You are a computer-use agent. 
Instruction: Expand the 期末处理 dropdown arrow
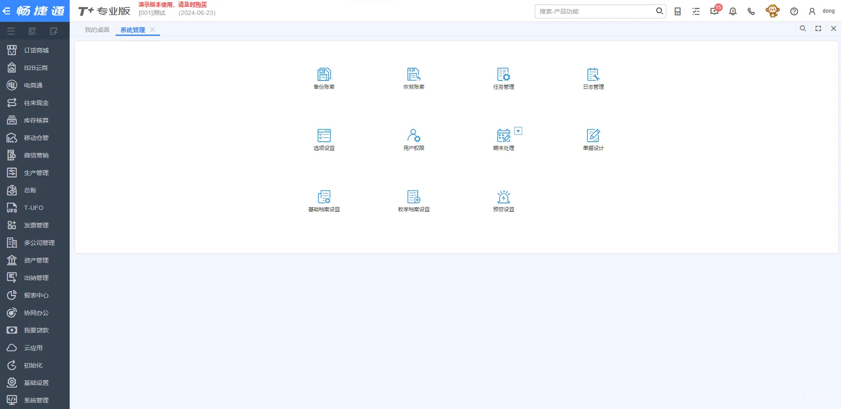[x=518, y=131]
